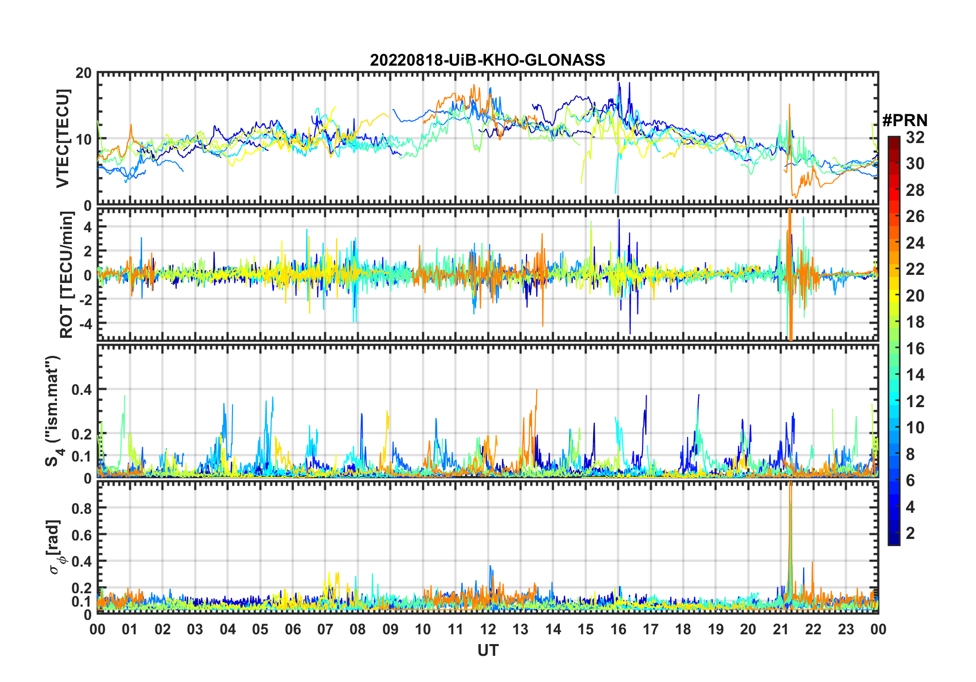Viewport: 976px width, 682px height.
Task: Click colorbar tick label 28
Action: click(x=915, y=190)
